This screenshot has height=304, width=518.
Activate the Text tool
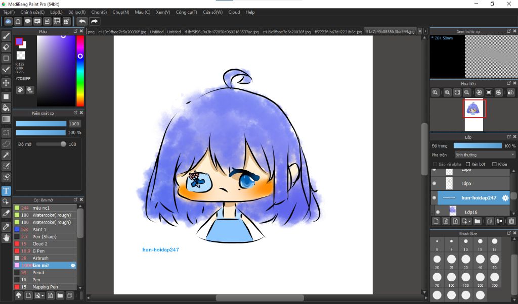pos(6,191)
